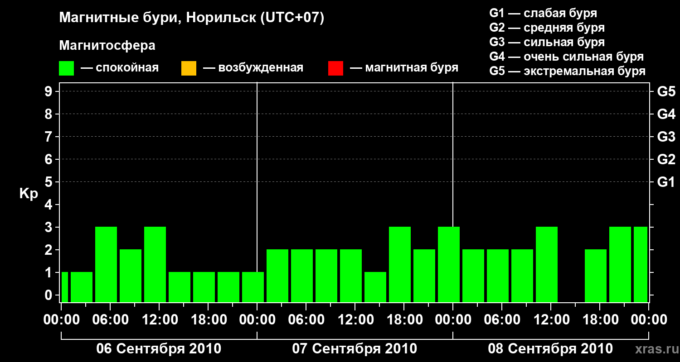Click the '18:00' time label under 06 September
This screenshot has height=362, width=680.
click(x=208, y=319)
